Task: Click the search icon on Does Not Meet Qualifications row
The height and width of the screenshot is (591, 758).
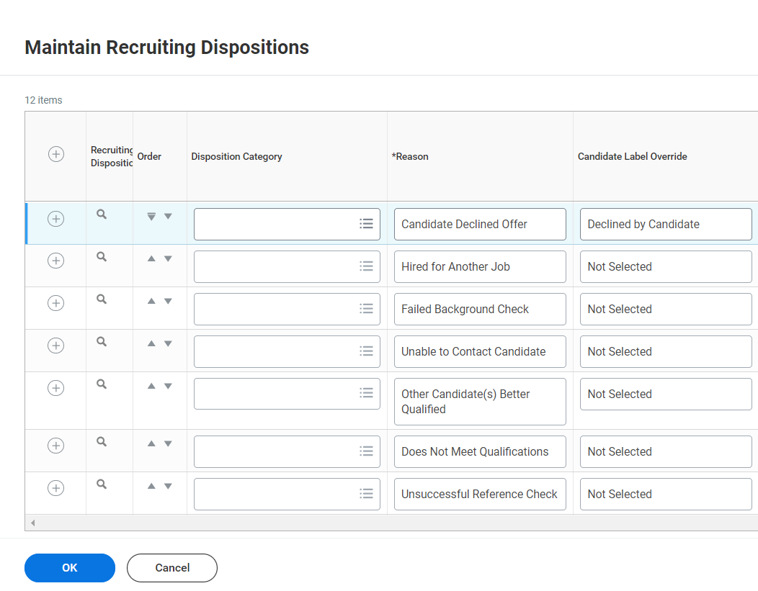Action: (x=102, y=442)
